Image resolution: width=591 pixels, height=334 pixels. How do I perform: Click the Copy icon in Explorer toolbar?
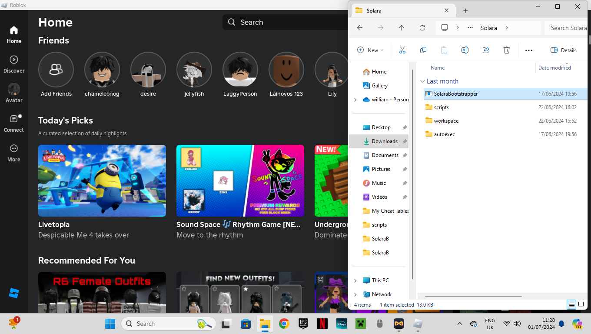[x=423, y=50]
